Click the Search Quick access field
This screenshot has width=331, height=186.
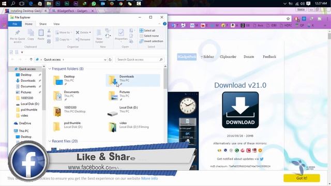click(x=140, y=60)
